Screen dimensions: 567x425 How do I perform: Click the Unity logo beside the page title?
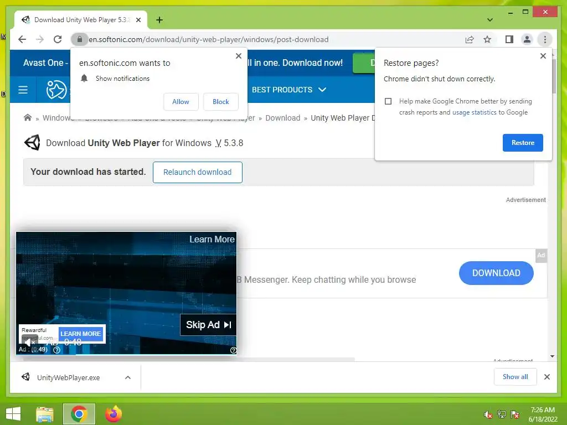pyautogui.click(x=32, y=143)
